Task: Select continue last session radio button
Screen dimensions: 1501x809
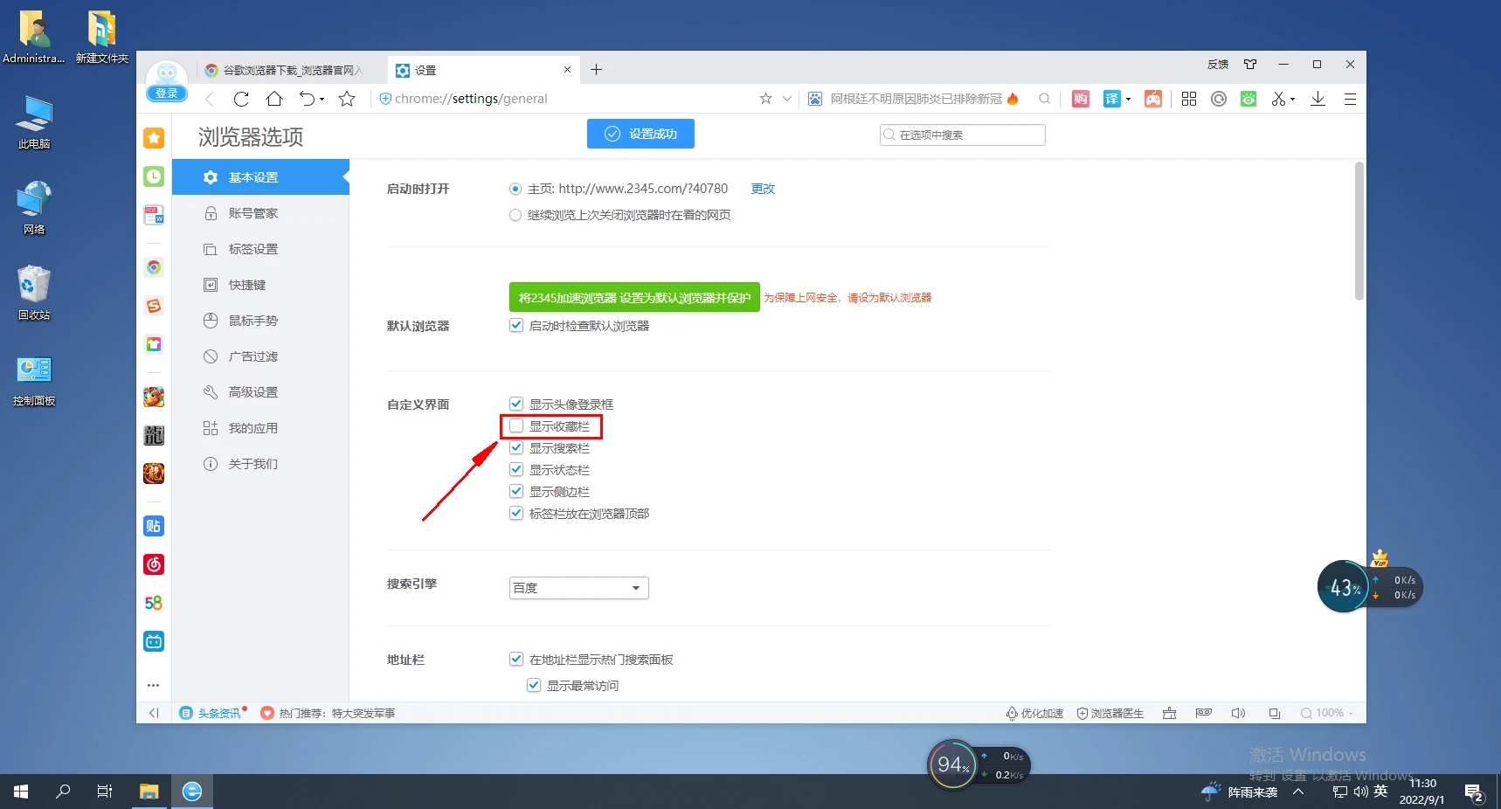Action: (x=515, y=215)
